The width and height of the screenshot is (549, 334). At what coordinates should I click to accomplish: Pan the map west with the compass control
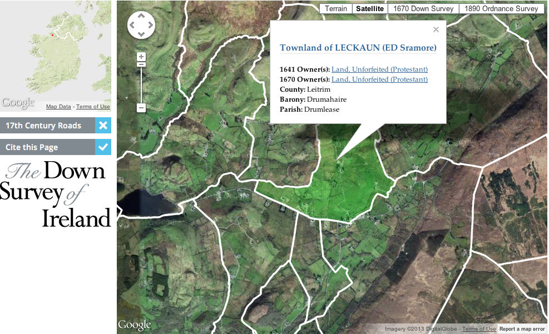tap(132, 25)
